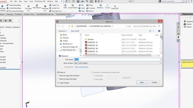This screenshot has height=108, width=193.
Task: Select the Rib tool
Action: tap(81, 5)
